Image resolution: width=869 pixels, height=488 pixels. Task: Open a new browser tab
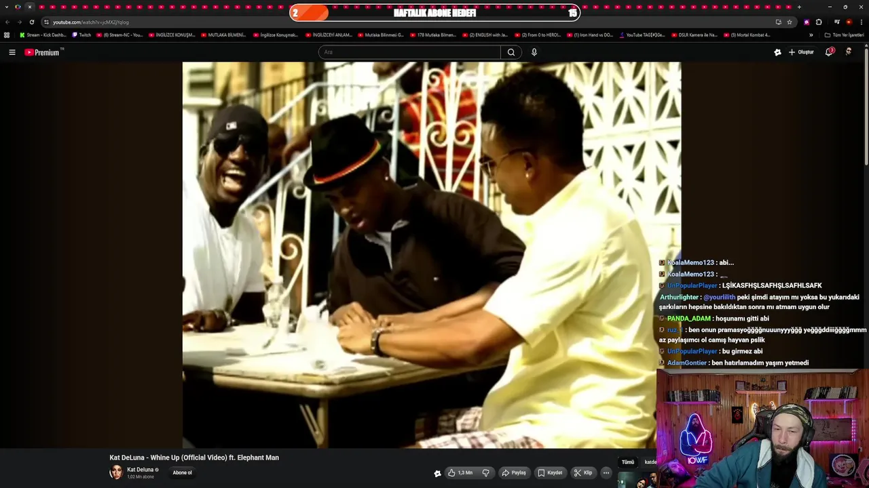[799, 7]
